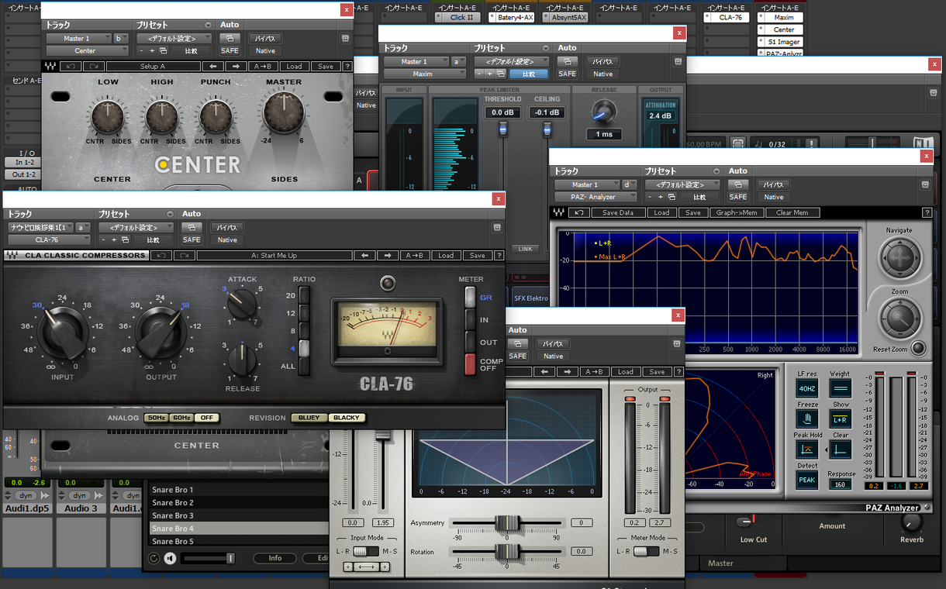Go to next preset in CLA-76 toolbar
The image size is (946, 589).
388,255
